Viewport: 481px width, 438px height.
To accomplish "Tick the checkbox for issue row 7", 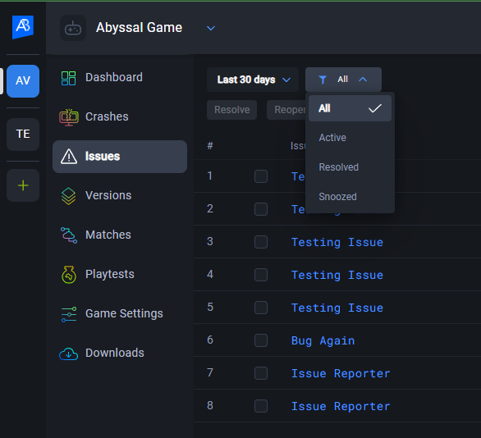I will (x=261, y=373).
